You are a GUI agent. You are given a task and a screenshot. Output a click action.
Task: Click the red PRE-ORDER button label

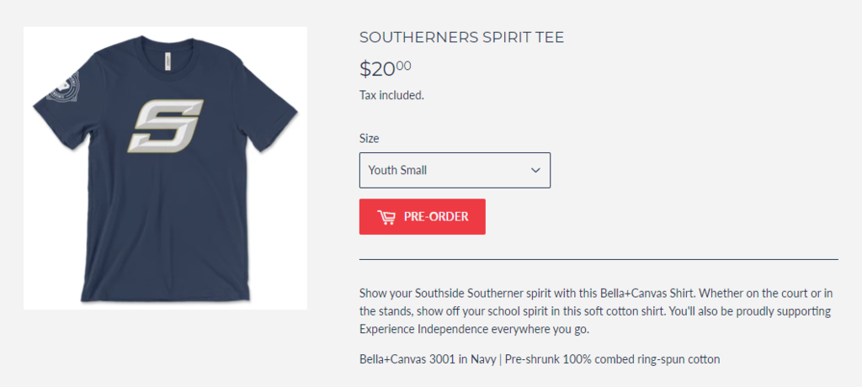click(x=436, y=216)
